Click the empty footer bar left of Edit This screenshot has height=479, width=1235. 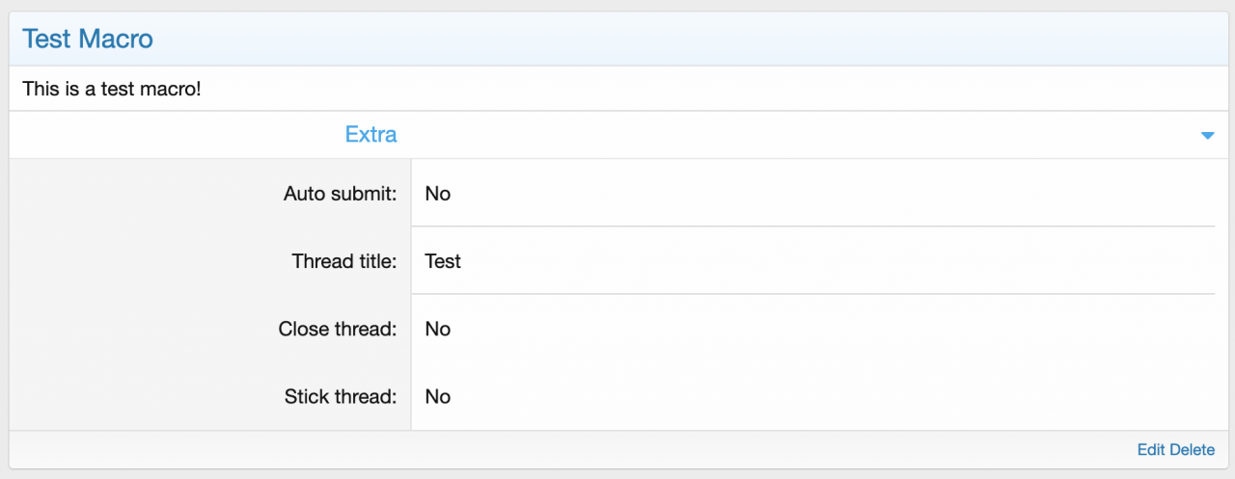[579, 450]
